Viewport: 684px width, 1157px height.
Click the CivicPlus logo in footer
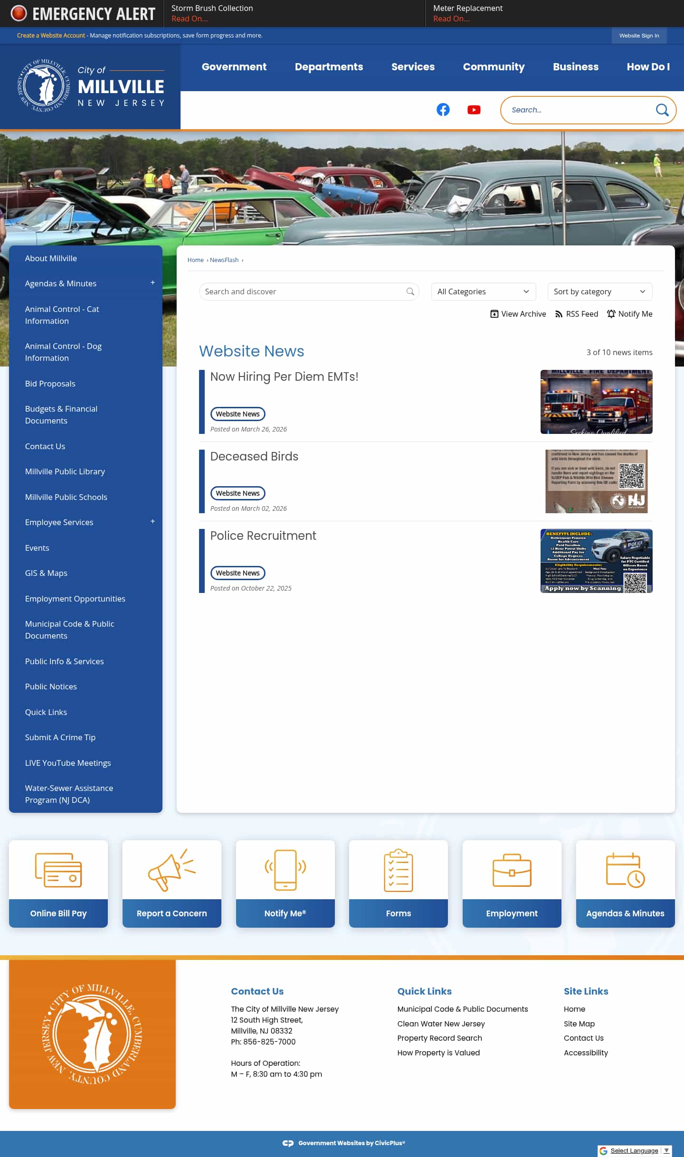tap(288, 1143)
